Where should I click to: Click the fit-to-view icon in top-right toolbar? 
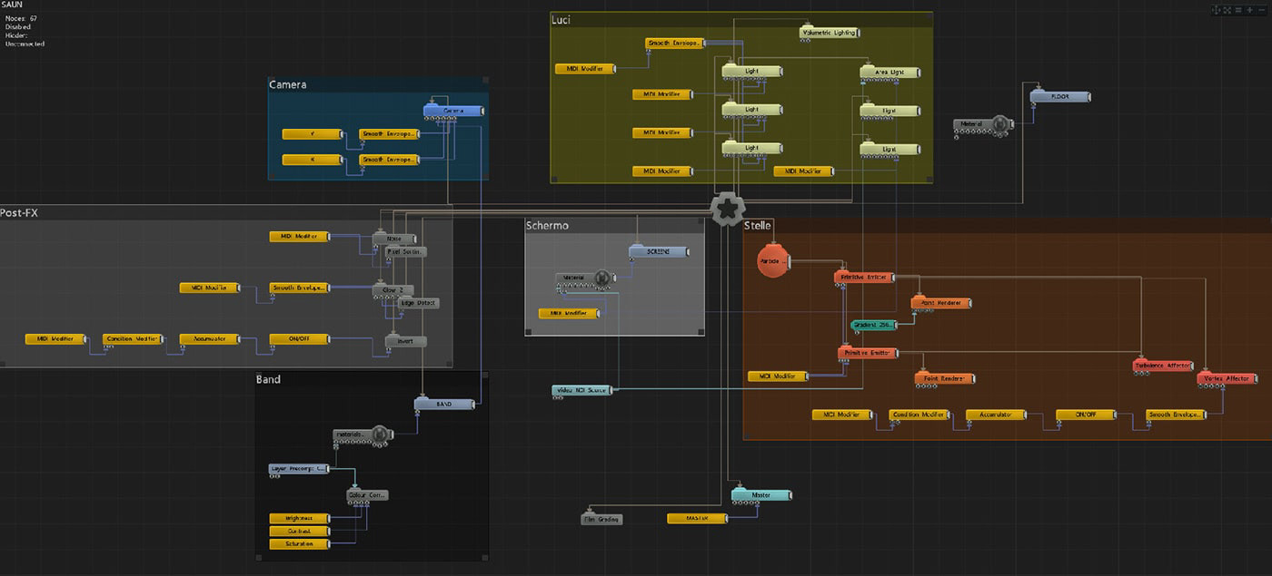(x=1227, y=10)
